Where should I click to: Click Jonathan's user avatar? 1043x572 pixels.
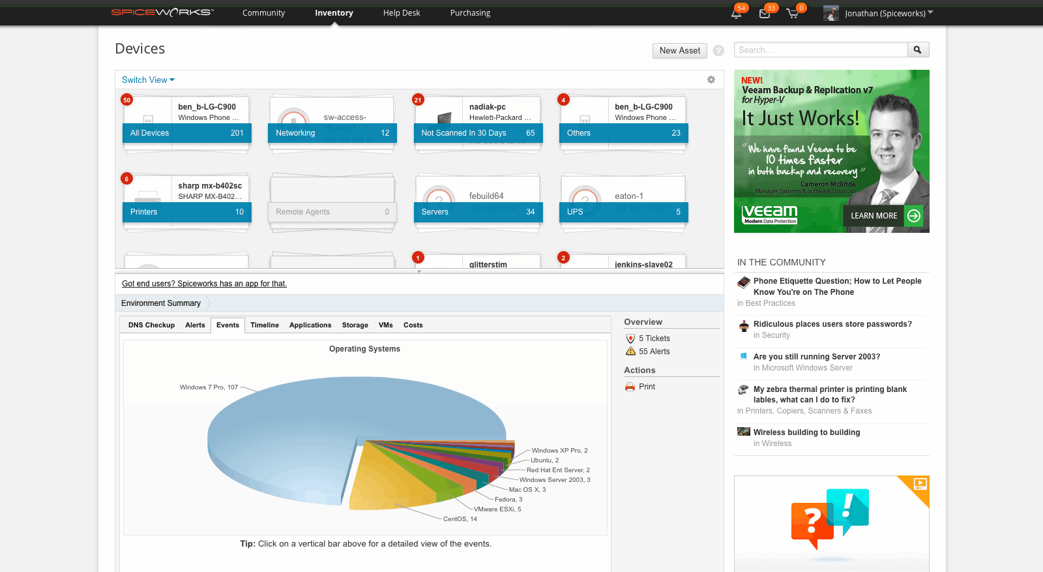[x=831, y=13]
